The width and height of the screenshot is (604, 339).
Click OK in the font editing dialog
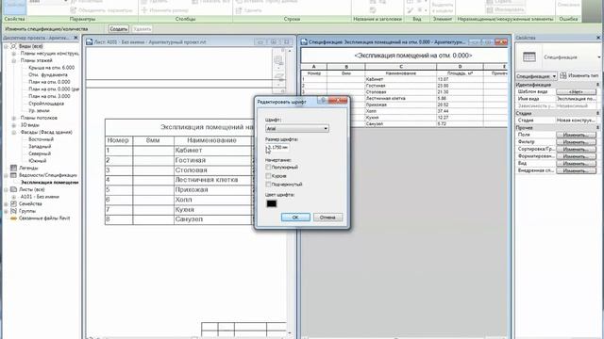click(x=295, y=218)
